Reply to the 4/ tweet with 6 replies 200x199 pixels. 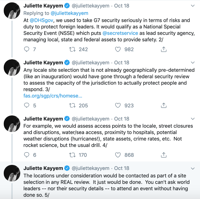[27, 155]
